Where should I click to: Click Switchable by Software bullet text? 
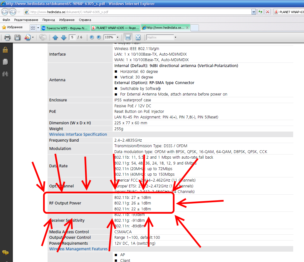coord(140,89)
